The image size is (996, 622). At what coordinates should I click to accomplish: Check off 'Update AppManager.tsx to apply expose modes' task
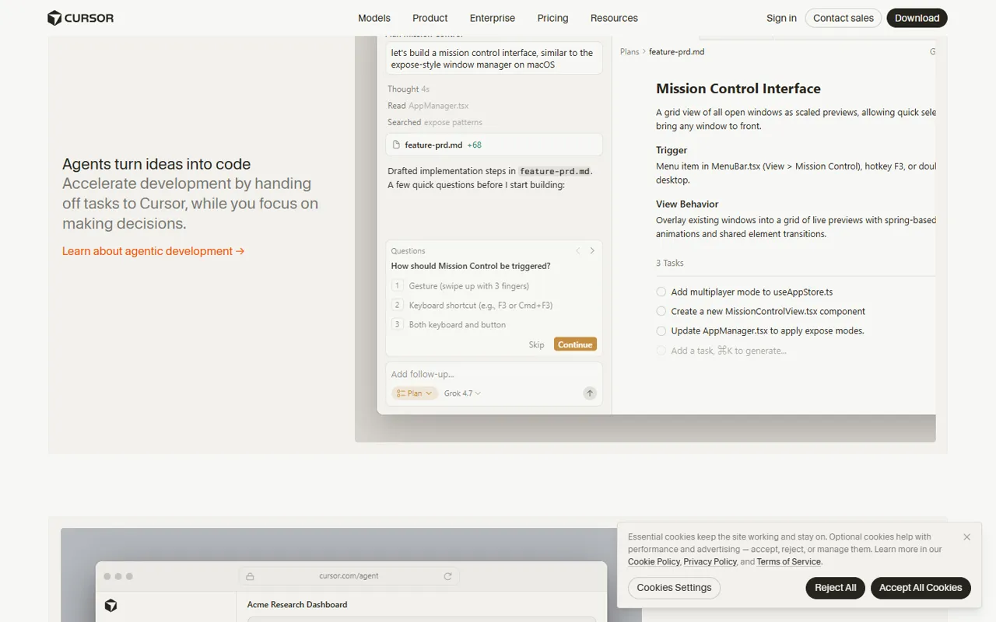point(661,331)
